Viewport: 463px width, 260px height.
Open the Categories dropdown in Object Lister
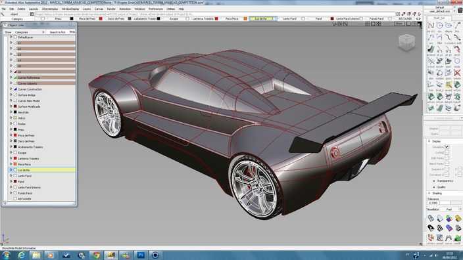(30, 32)
